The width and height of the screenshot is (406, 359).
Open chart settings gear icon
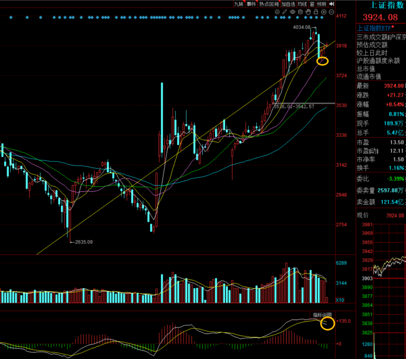point(277,12)
